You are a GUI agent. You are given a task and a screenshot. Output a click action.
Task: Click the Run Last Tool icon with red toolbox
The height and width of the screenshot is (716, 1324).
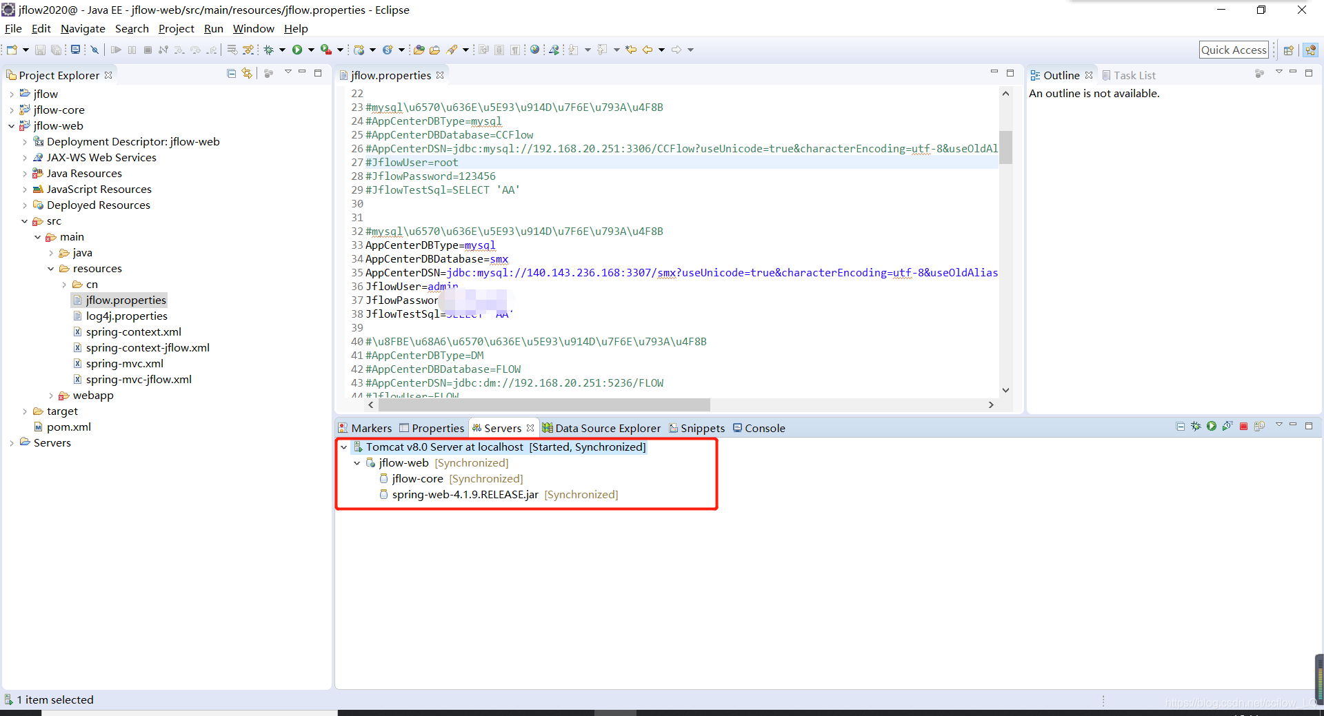point(325,50)
